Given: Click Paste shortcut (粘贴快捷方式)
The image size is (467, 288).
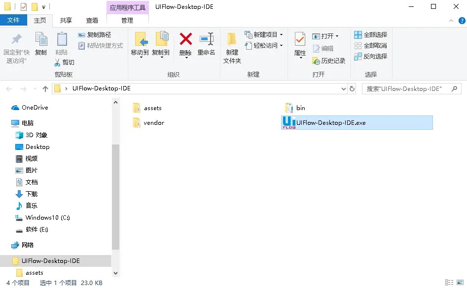Looking at the screenshot, I should pyautogui.click(x=101, y=45).
